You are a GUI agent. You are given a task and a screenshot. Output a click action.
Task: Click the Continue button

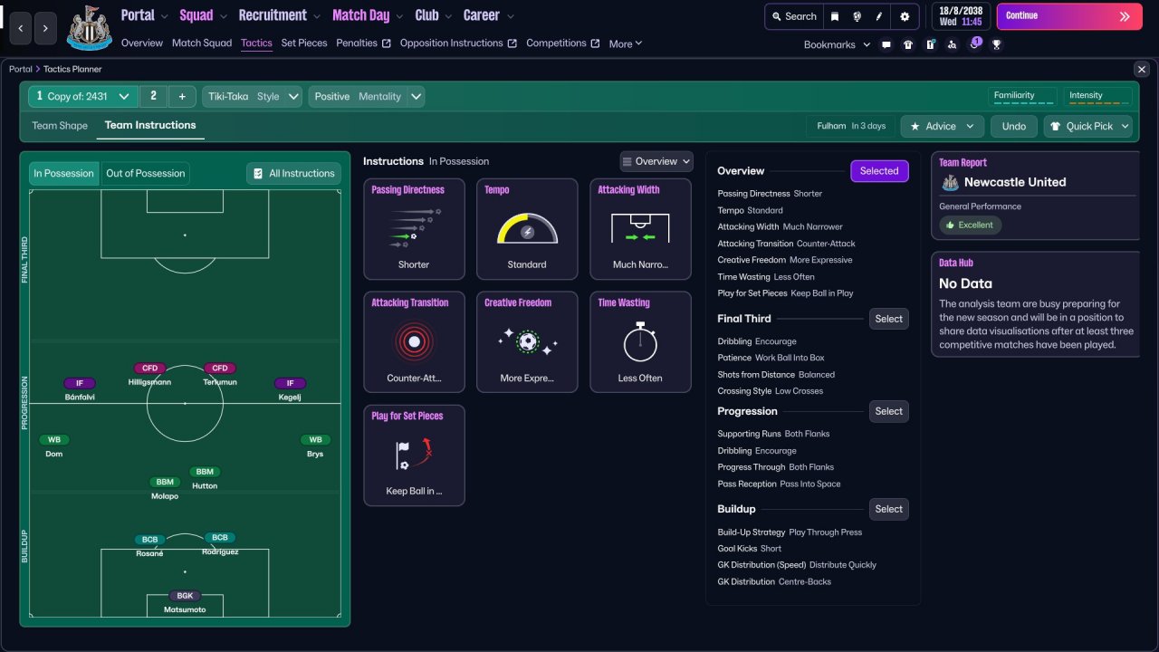pyautogui.click(x=1069, y=16)
